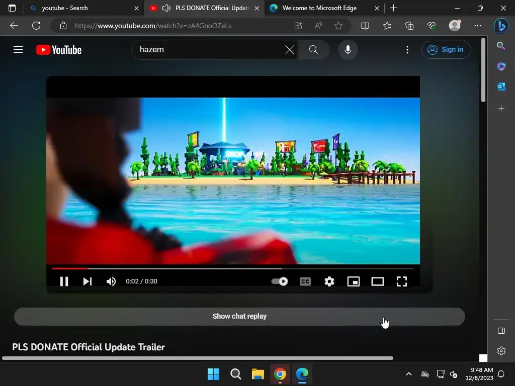Open YouTube settings three-dot menu

click(x=407, y=50)
